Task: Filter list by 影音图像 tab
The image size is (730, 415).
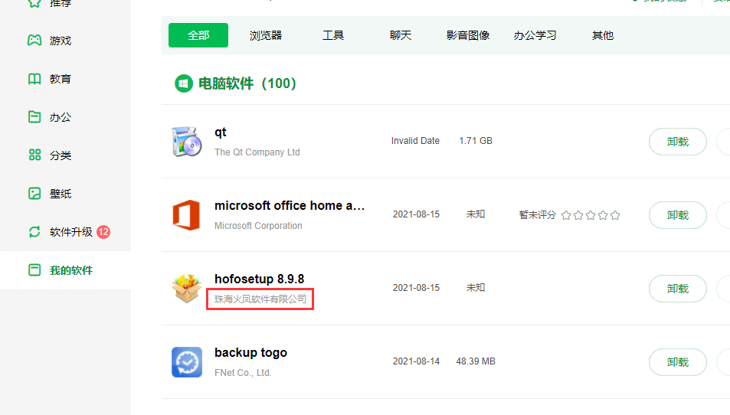Action: pyautogui.click(x=468, y=35)
